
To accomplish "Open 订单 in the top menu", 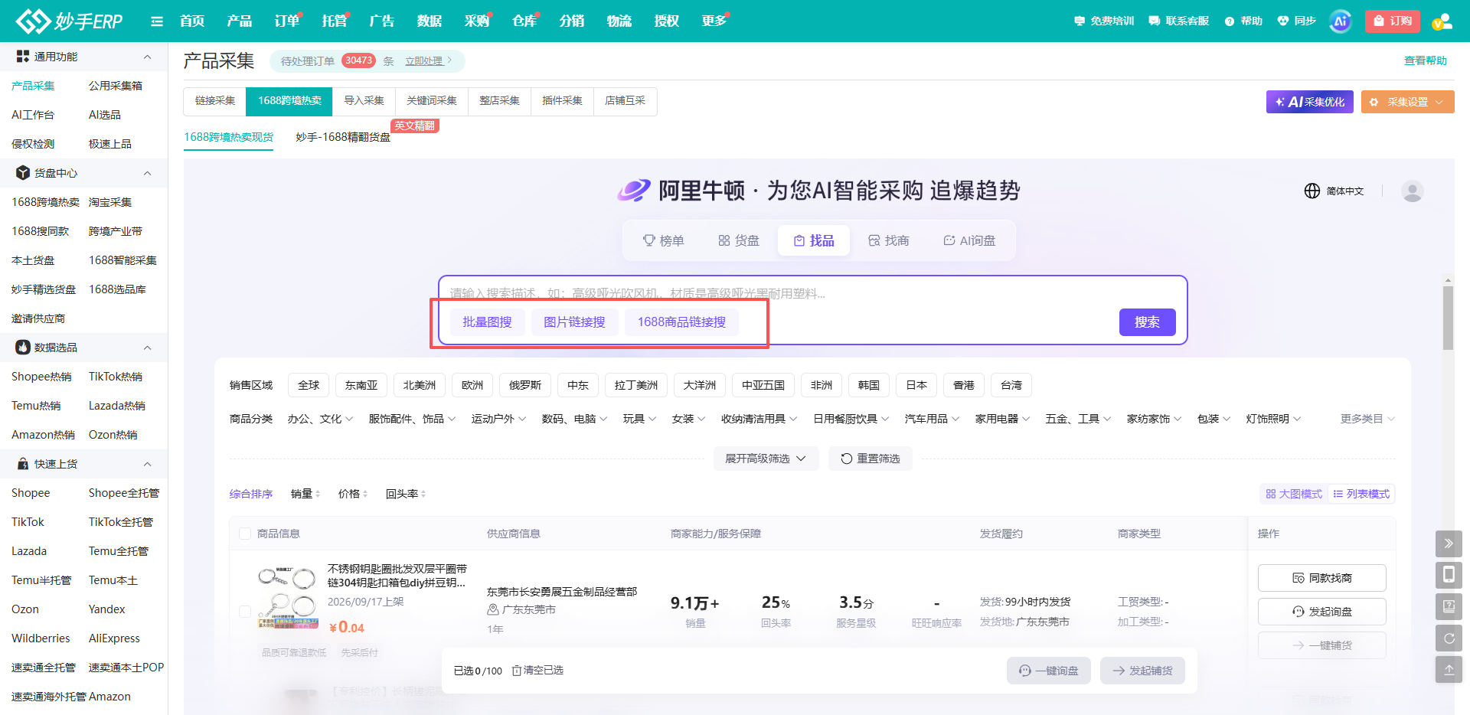I will pos(286,21).
